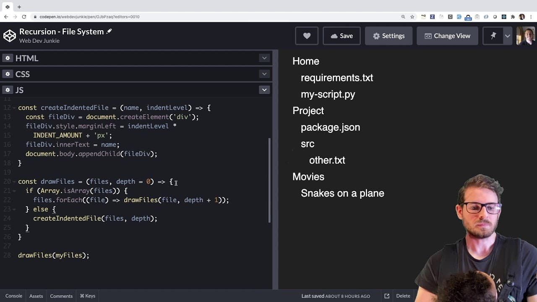The image size is (537, 302).
Task: Save the pen
Action: (341, 36)
